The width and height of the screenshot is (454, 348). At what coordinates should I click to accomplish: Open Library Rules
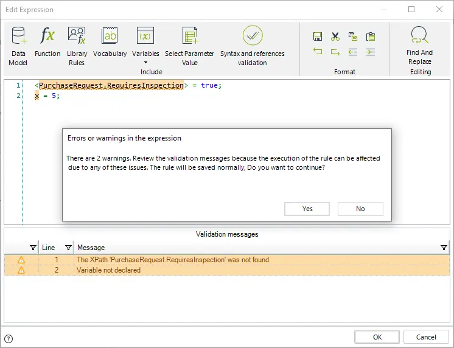pos(77,46)
